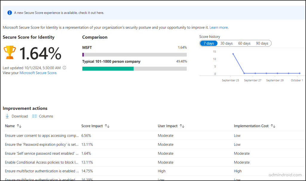Click the MSFT comparison progress bar
306x181 pixels.
click(134, 55)
